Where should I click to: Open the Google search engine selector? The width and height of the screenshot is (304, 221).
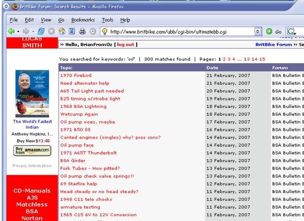pos(291,31)
